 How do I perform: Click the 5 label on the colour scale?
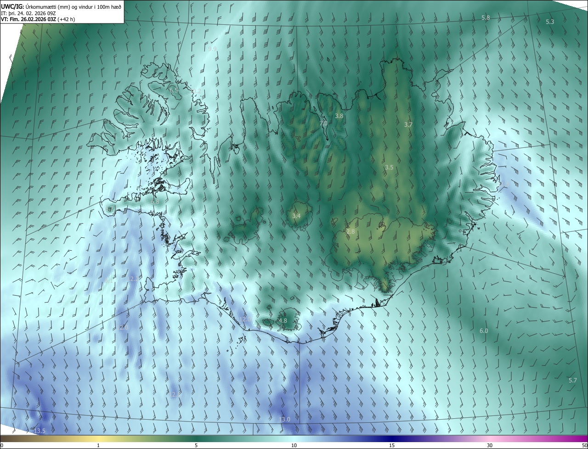point(196,445)
